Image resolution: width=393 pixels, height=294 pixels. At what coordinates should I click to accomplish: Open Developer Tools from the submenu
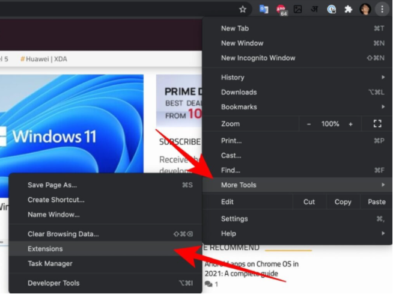click(x=105, y=283)
